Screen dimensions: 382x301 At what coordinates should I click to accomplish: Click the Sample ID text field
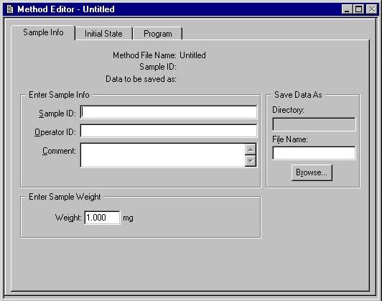click(169, 112)
